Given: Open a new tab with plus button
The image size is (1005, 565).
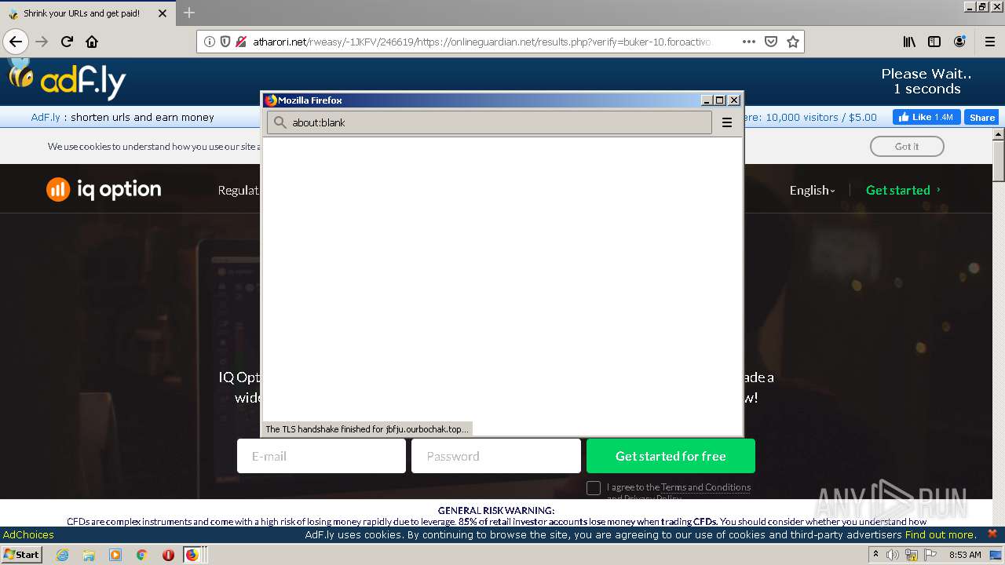Looking at the screenshot, I should 189,13.
